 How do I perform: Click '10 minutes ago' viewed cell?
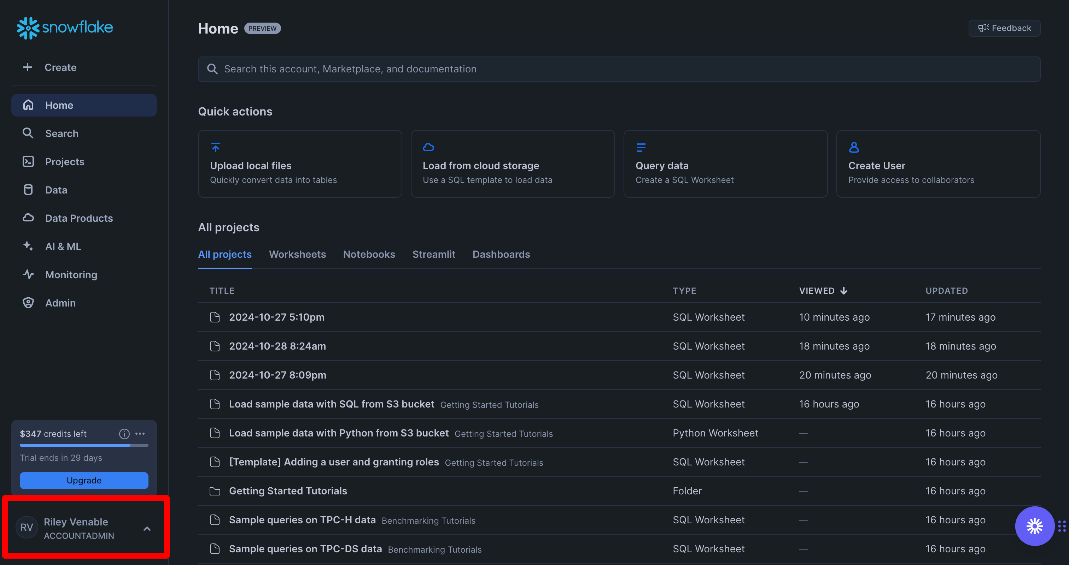[835, 317]
